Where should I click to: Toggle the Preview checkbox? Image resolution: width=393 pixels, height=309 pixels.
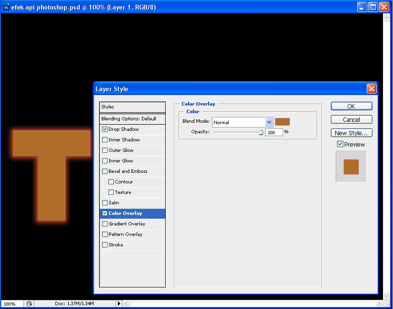[x=340, y=144]
